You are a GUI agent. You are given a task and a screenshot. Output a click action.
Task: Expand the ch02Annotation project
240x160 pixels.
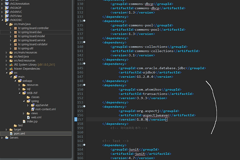point(2,4)
